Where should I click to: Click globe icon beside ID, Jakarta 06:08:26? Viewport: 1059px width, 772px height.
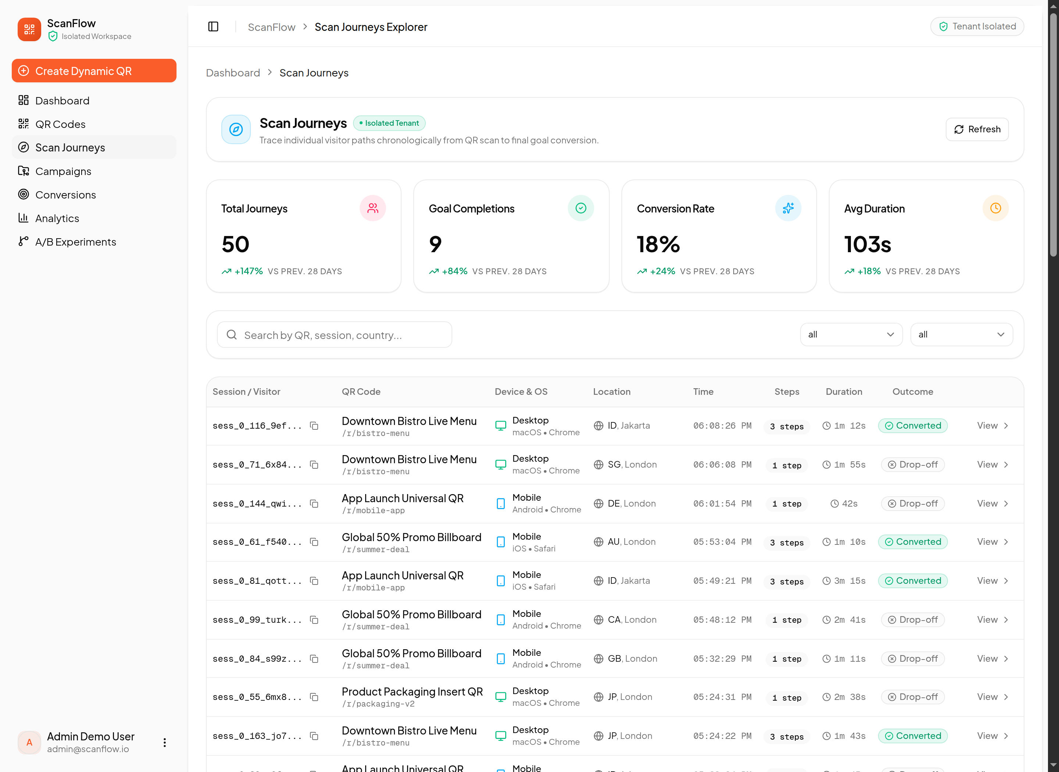(x=598, y=426)
